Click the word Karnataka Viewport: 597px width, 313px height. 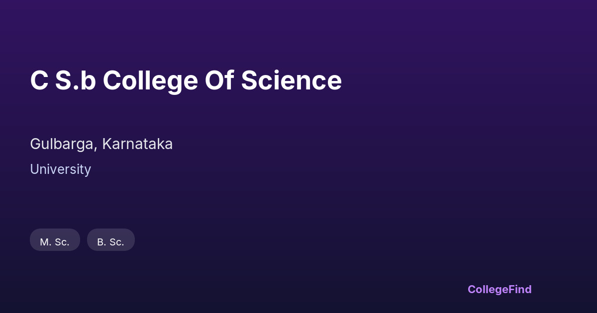click(x=137, y=144)
